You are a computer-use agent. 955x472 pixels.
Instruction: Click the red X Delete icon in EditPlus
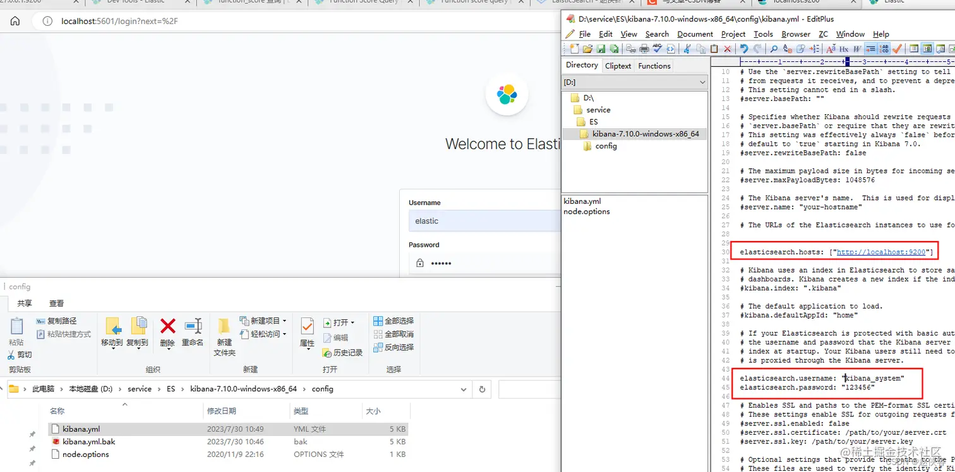coord(728,49)
